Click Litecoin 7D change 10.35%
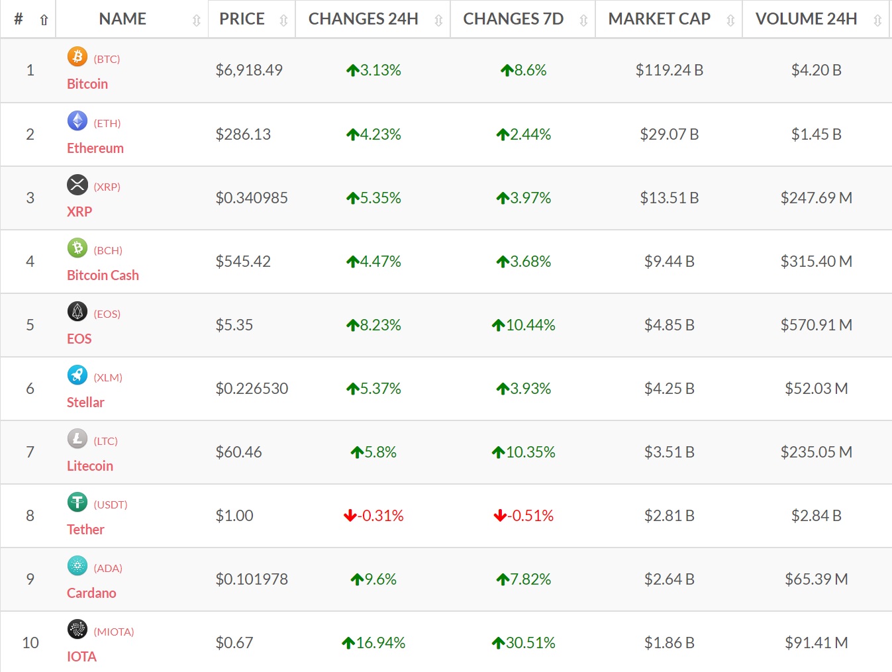Image resolution: width=892 pixels, height=672 pixels. tap(523, 452)
